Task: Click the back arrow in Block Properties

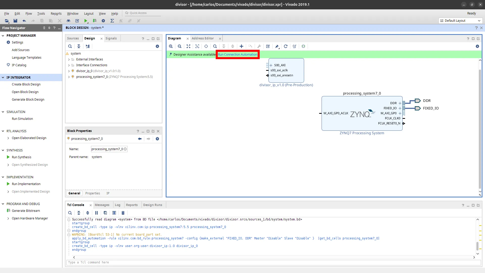Action: coord(140,139)
